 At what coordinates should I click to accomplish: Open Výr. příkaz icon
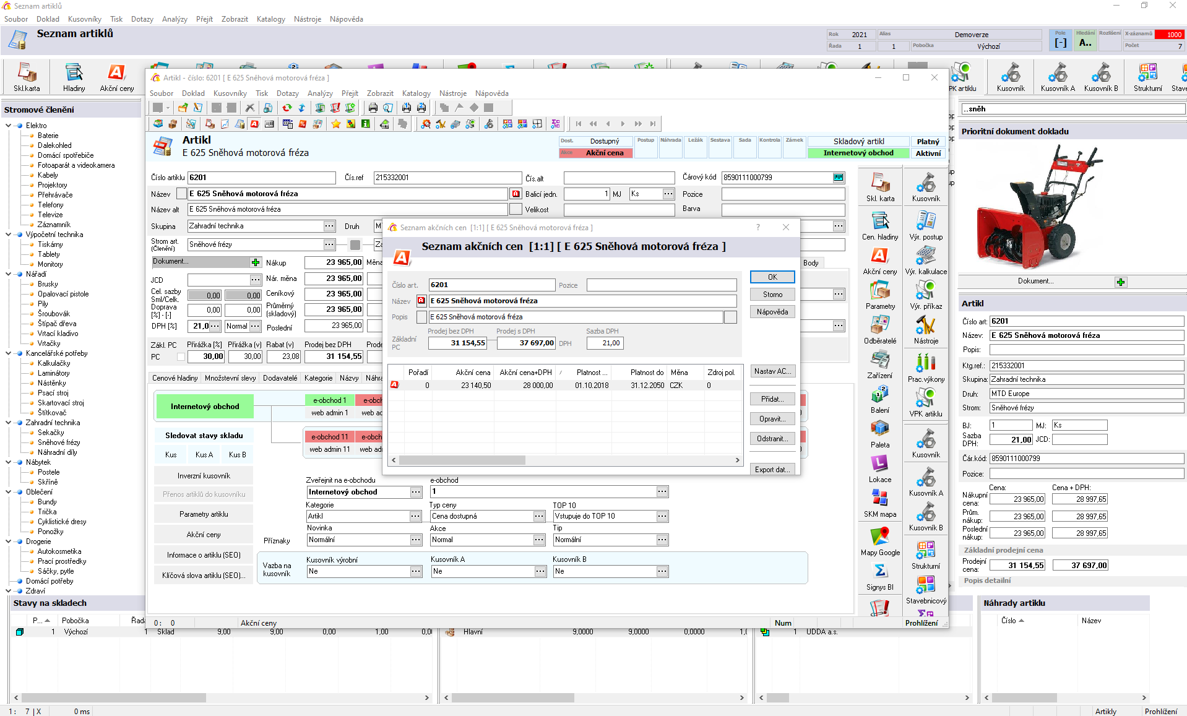click(926, 295)
